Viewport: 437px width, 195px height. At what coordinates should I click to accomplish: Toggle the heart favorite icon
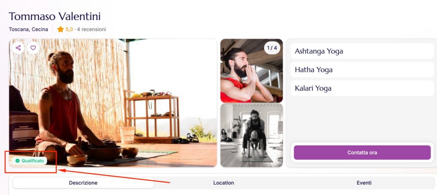(33, 48)
